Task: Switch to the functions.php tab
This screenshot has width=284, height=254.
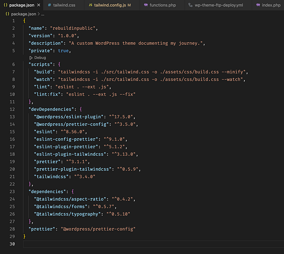Action: click(163, 5)
